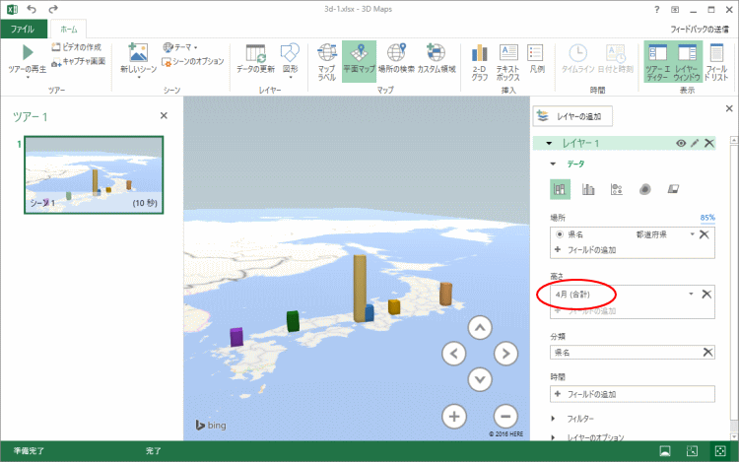
Task: Toggle the ツアーエディター pane
Action: coord(657,62)
